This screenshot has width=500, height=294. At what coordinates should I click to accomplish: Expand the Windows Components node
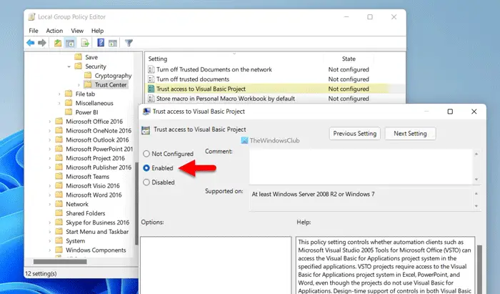click(x=50, y=250)
